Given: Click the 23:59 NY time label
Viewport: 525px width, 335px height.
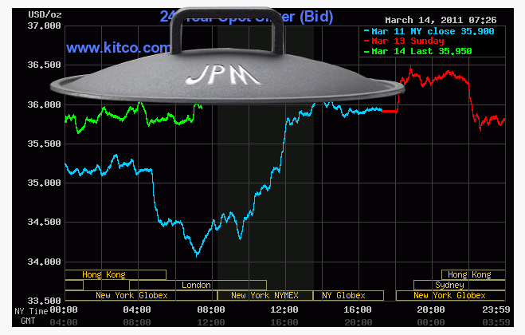Looking at the screenshot, I should [x=496, y=309].
